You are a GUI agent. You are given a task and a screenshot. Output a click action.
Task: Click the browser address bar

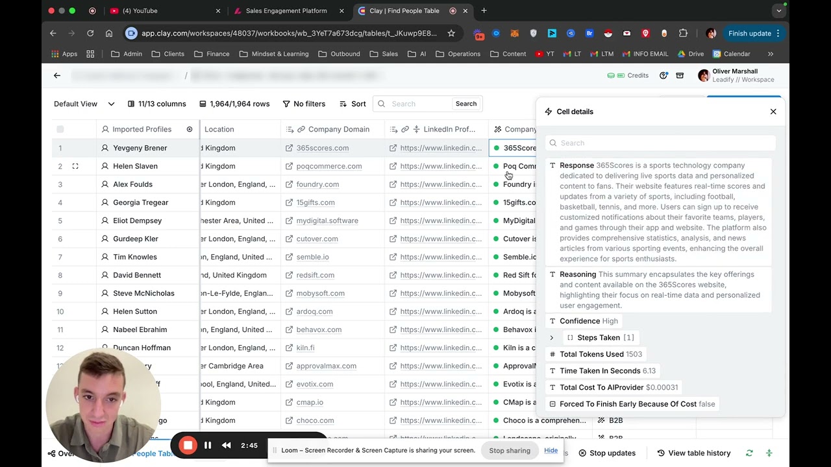(x=290, y=33)
